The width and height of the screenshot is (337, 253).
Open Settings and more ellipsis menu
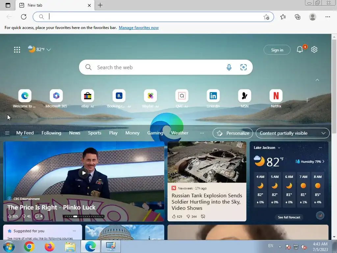click(x=327, y=17)
